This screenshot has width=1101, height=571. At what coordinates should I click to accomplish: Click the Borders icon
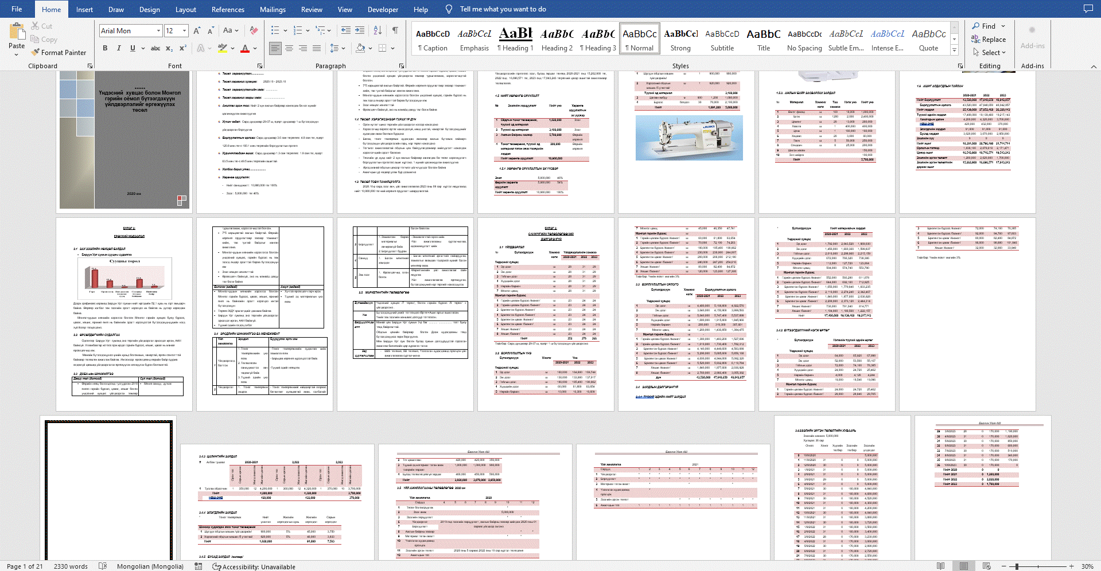coord(383,48)
